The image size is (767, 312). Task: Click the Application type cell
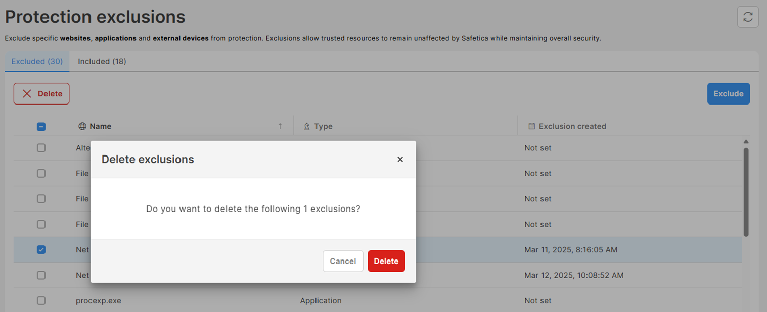[x=321, y=300]
